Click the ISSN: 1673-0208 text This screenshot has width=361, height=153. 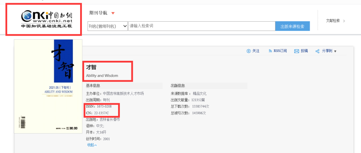[99, 106]
